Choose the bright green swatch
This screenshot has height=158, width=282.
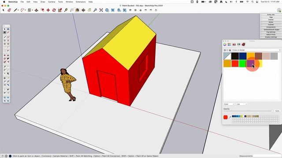[243, 64]
